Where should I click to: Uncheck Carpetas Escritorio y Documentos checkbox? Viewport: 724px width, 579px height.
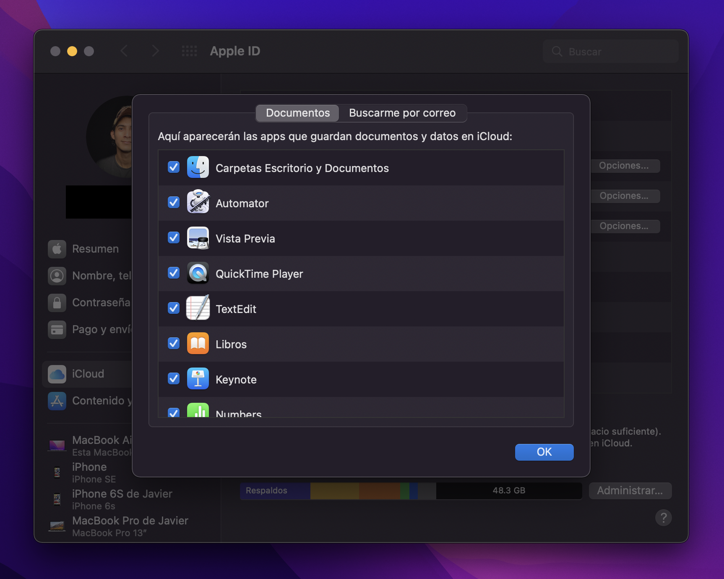pyautogui.click(x=174, y=167)
